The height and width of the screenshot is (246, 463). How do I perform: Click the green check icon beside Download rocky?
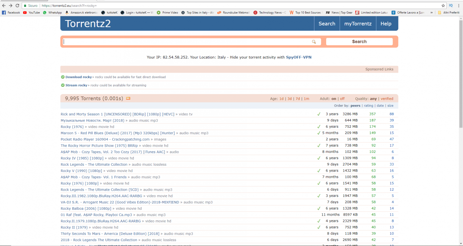point(63,77)
